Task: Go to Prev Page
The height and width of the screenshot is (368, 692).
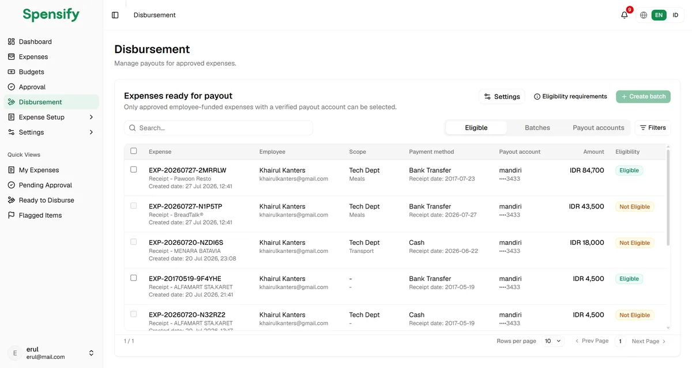Action: [x=592, y=341]
